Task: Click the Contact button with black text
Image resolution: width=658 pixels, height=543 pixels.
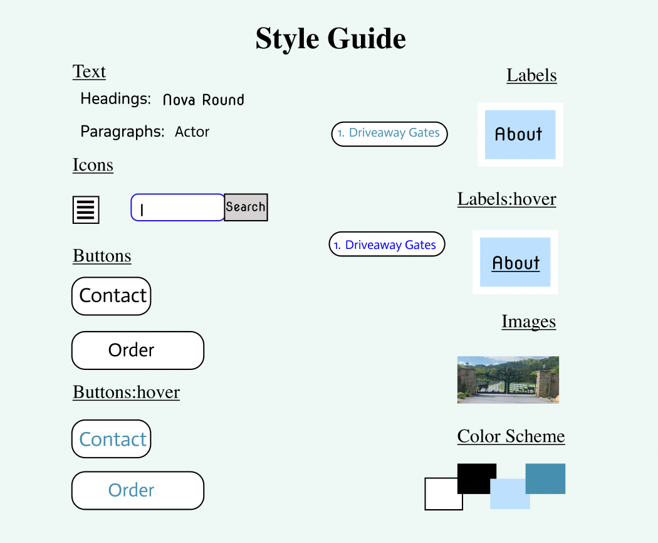Action: point(112,296)
